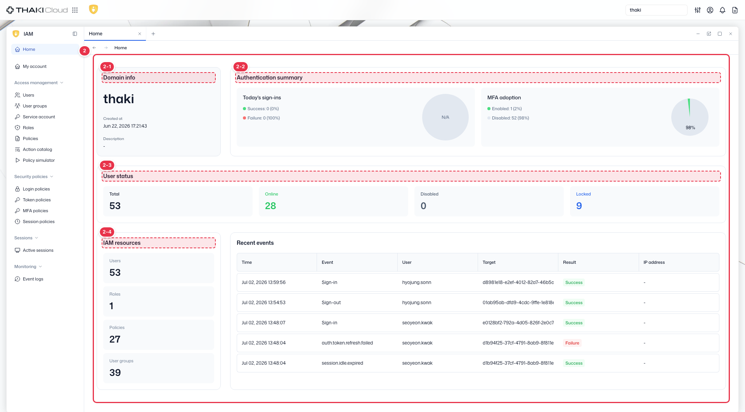The width and height of the screenshot is (745, 412).
Task: Open Policies in the sidebar
Action: (45, 138)
